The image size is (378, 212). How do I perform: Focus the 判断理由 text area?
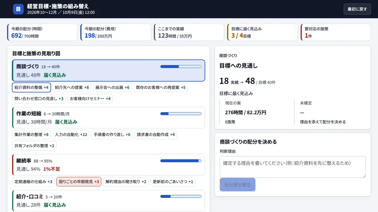pyautogui.click(x=293, y=167)
